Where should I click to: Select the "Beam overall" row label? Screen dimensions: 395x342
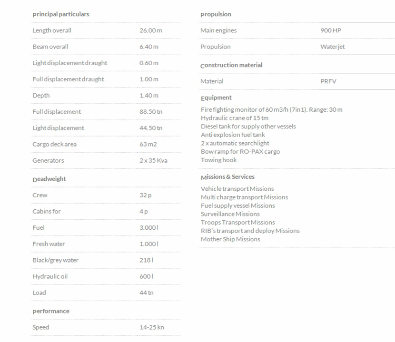(x=50, y=47)
